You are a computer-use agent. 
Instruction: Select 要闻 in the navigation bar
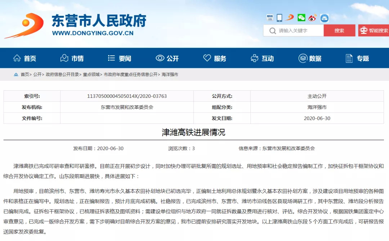point(120,58)
